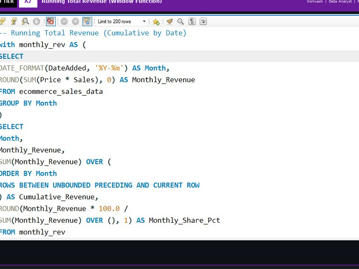Viewport: 359px width, 269px height.
Task: Click the Monthly_Share_Pct alias
Action: (x=185, y=220)
